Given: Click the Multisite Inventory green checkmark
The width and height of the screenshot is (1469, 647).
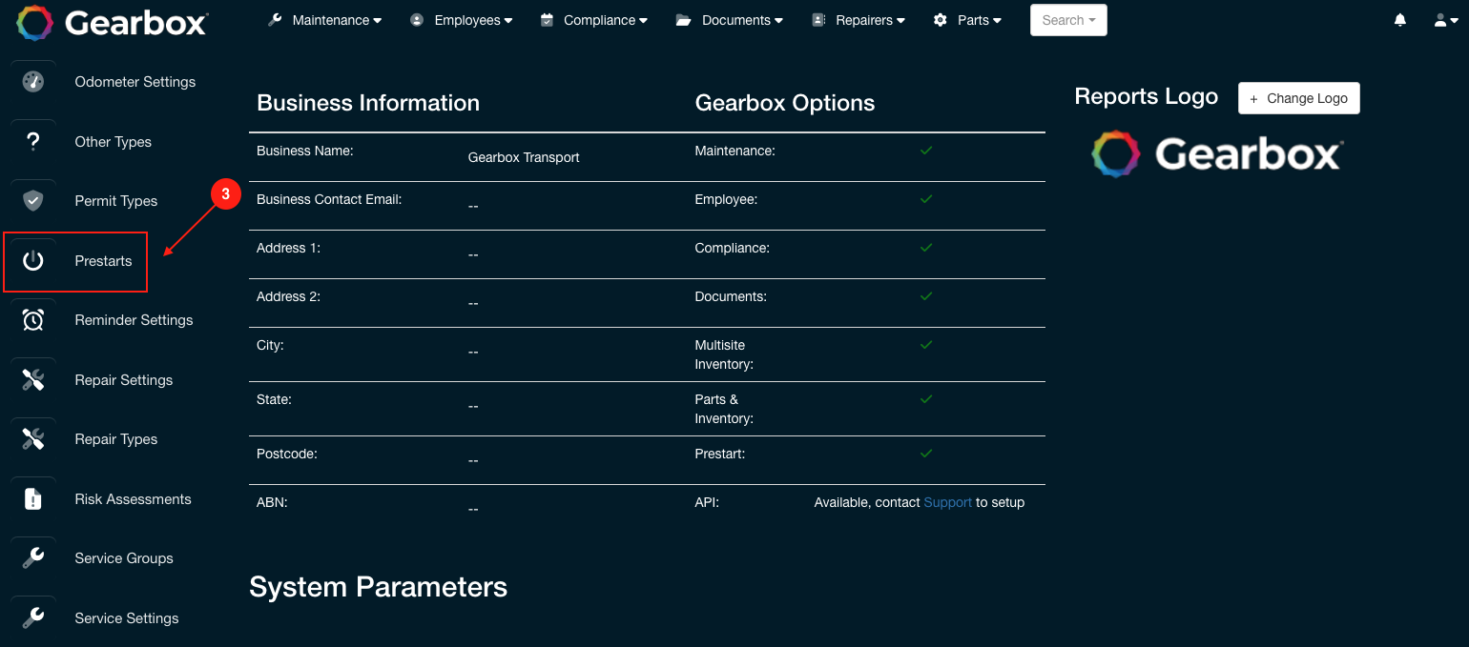Looking at the screenshot, I should click(925, 345).
